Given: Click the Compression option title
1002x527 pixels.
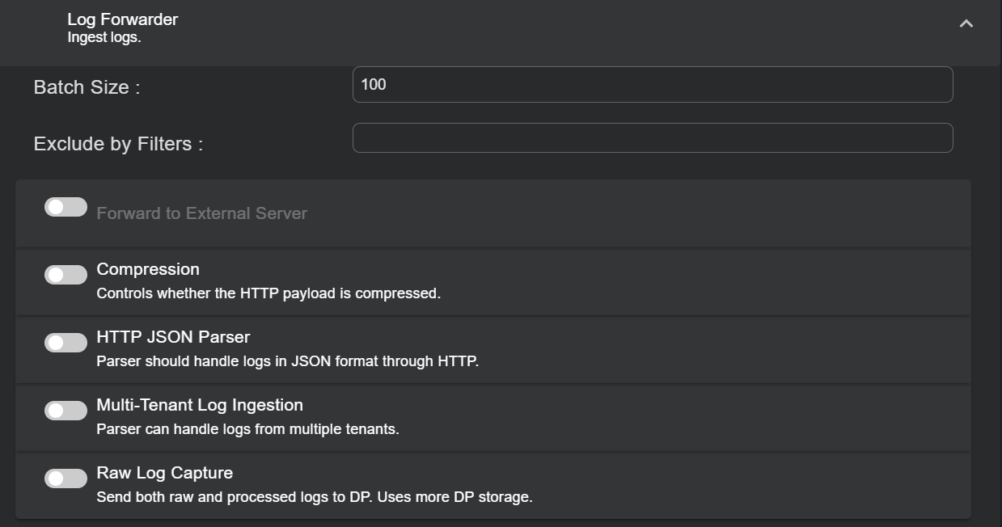Looking at the screenshot, I should [x=147, y=269].
